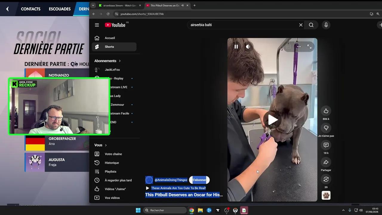Mute the YouTube tab via speaker icon
Viewport: 382px width, 215px height.
tap(182, 5)
